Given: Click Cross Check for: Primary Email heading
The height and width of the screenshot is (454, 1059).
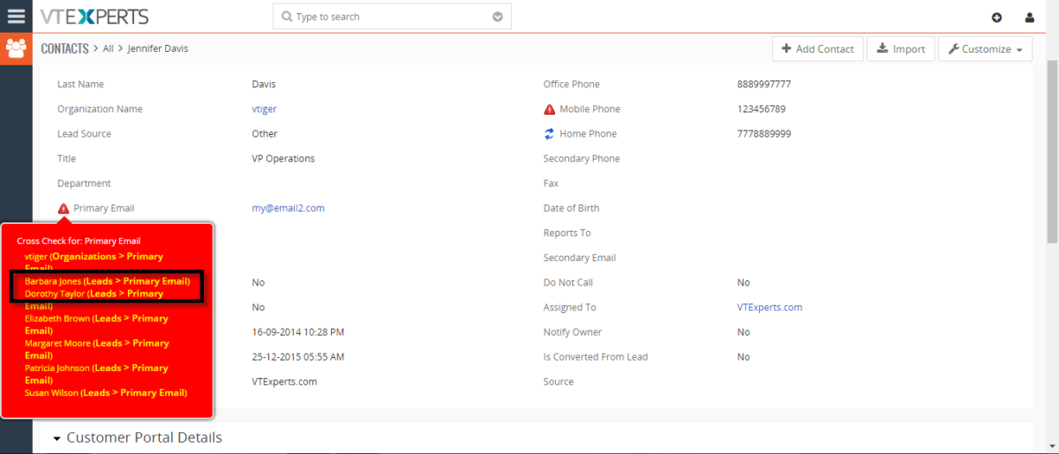Looking at the screenshot, I should (79, 241).
